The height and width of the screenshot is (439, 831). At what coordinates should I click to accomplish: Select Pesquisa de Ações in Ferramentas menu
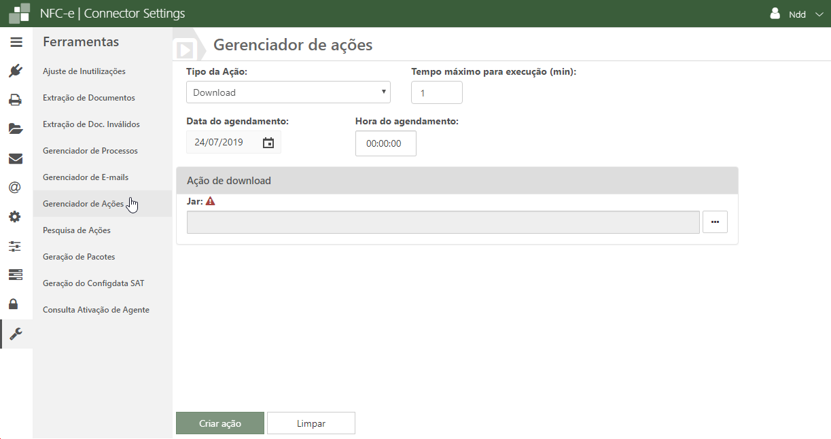pyautogui.click(x=77, y=230)
